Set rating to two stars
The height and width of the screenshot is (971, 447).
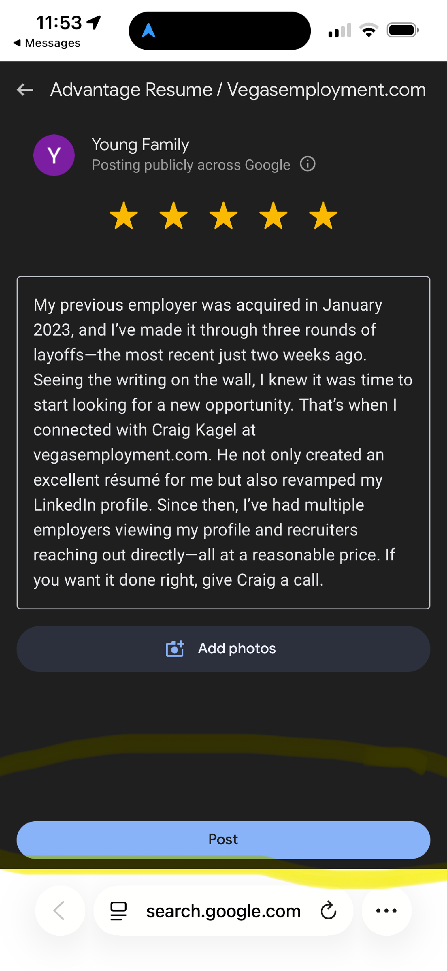point(173,216)
